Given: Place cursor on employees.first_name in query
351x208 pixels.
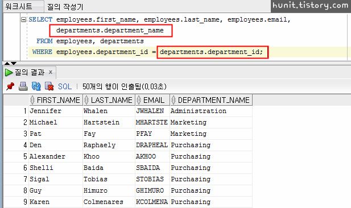Looking at the screenshot, I should 96,20.
